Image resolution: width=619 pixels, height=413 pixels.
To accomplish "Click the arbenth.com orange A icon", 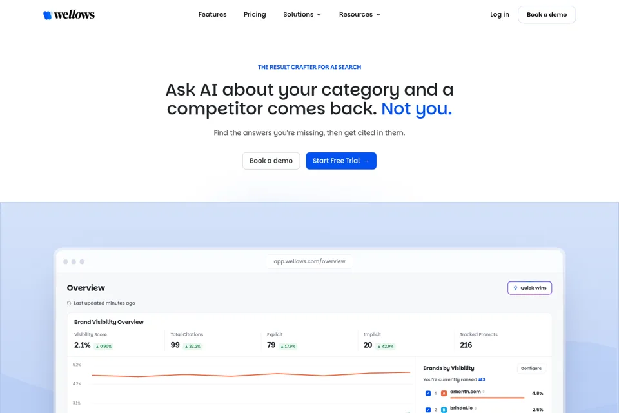I will pyautogui.click(x=444, y=393).
